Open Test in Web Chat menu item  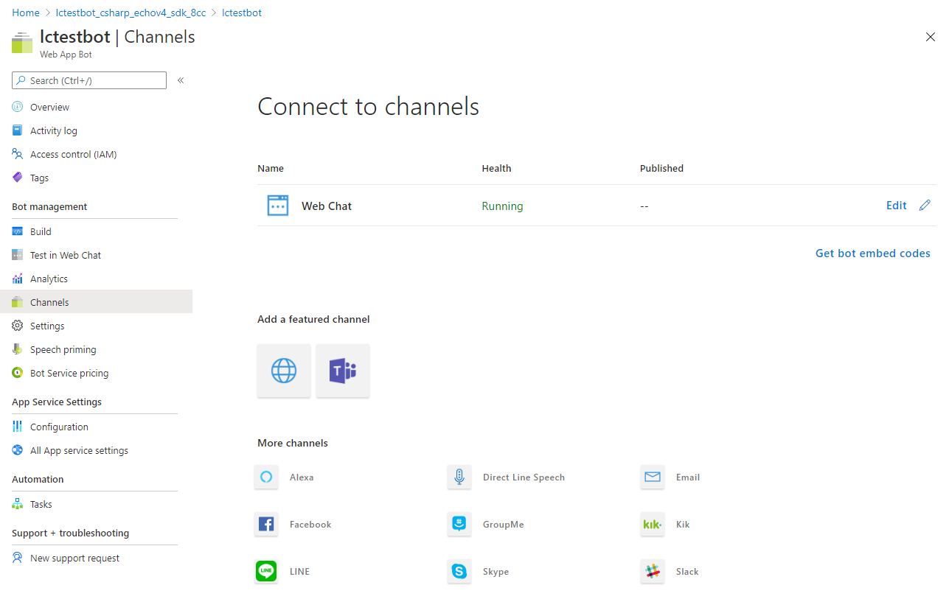(x=66, y=255)
